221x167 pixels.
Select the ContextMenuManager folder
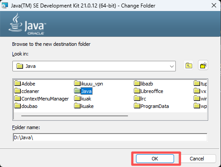click(x=42, y=99)
